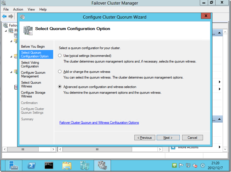Click the Configure Storage Witness step
The width and height of the screenshot is (231, 172).
click(33, 94)
